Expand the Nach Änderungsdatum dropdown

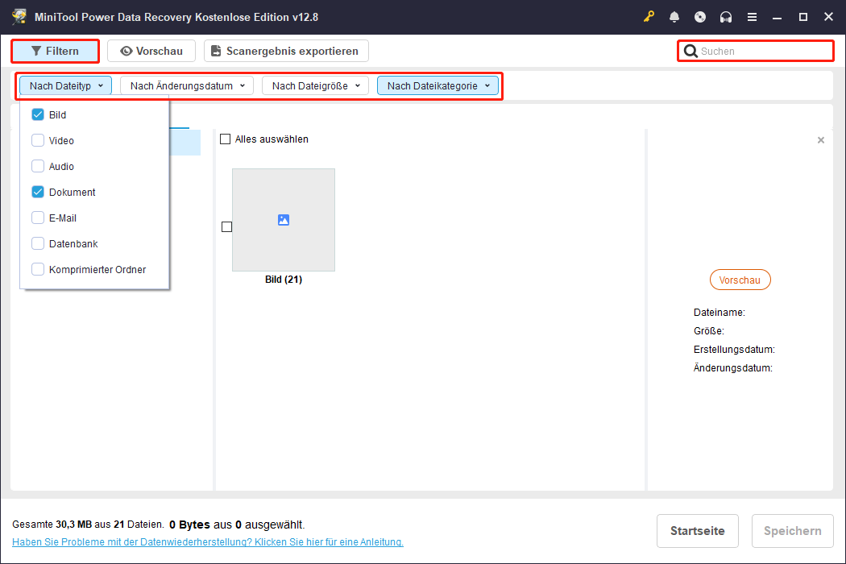187,85
